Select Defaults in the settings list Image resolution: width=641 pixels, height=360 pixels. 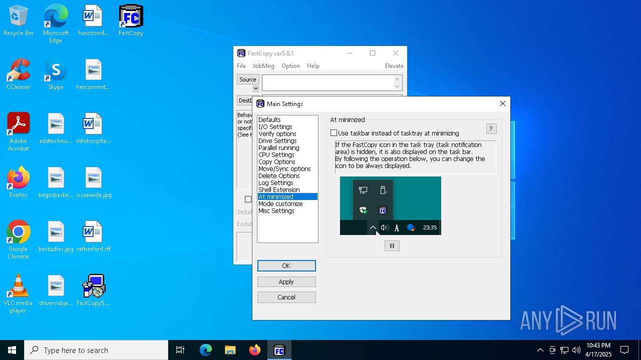pos(287,120)
